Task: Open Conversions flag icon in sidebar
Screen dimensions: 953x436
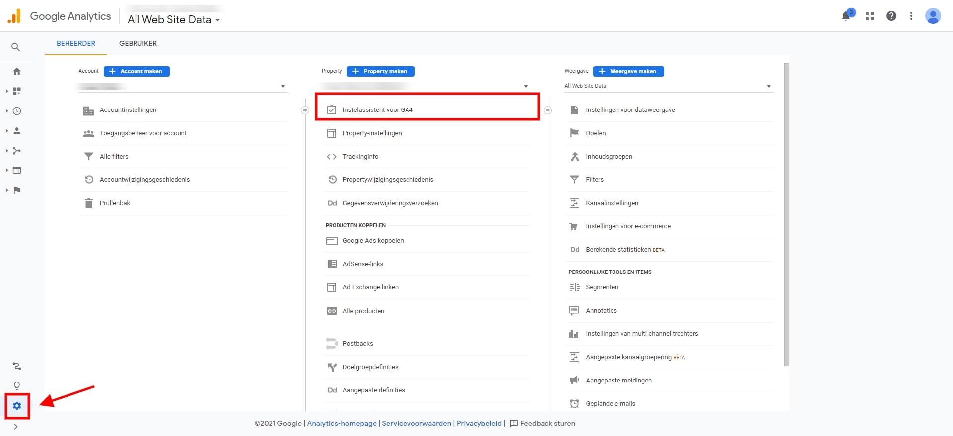Action: [x=17, y=190]
